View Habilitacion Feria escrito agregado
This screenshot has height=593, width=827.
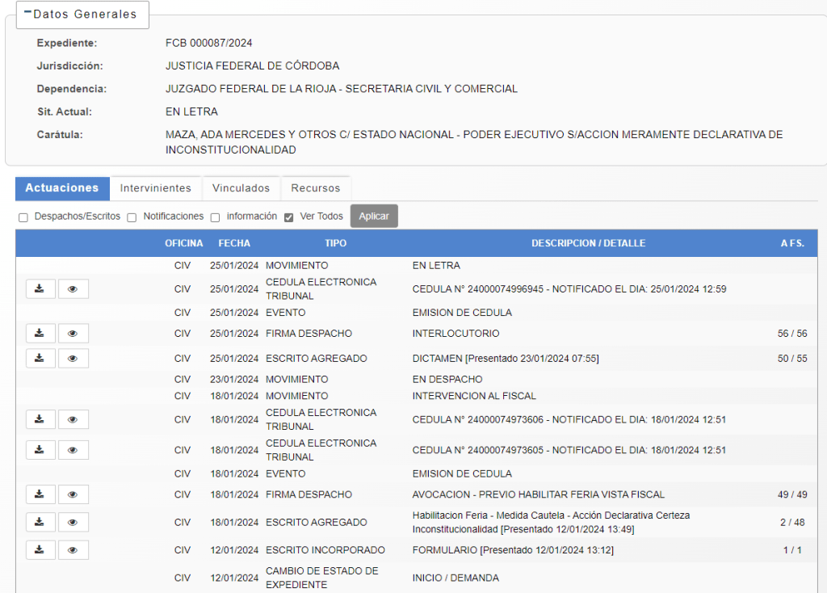point(73,522)
